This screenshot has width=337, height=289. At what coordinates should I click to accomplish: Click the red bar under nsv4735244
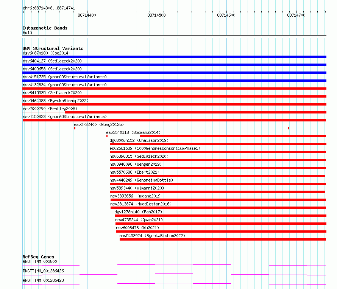221,224
